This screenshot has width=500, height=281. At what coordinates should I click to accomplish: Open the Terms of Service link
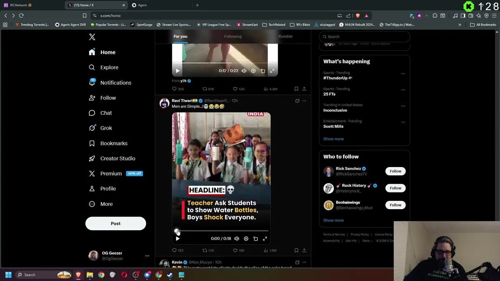(x=334, y=235)
